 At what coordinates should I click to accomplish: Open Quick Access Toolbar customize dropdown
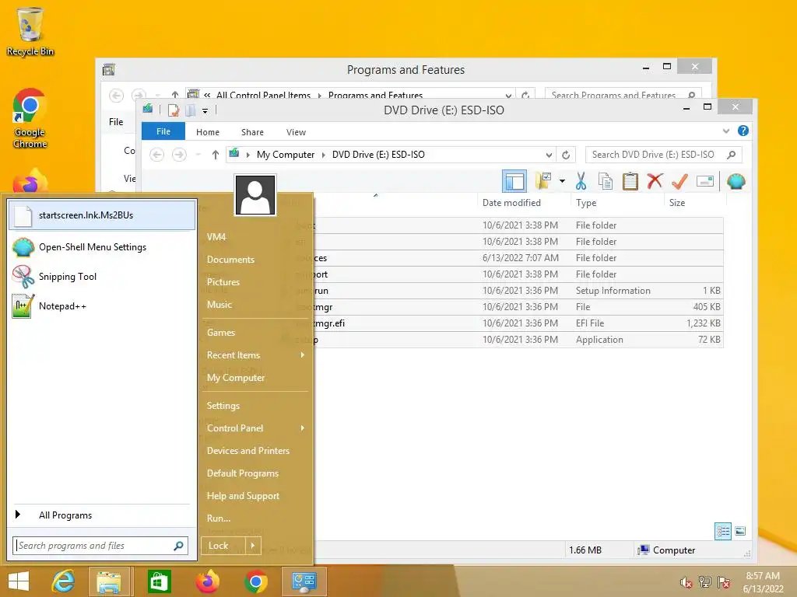(x=205, y=110)
